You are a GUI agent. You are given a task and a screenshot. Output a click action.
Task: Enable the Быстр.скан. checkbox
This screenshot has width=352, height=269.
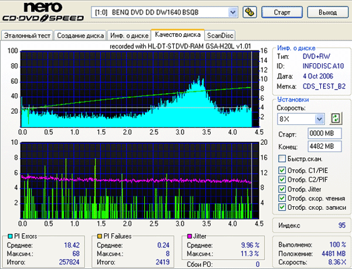282,159
